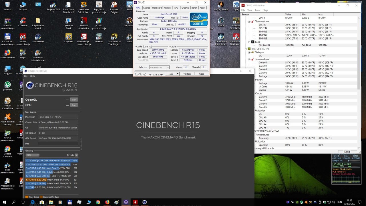Run the OpenGL benchmark in Cinebench
This screenshot has height=206, width=366.
(74, 100)
